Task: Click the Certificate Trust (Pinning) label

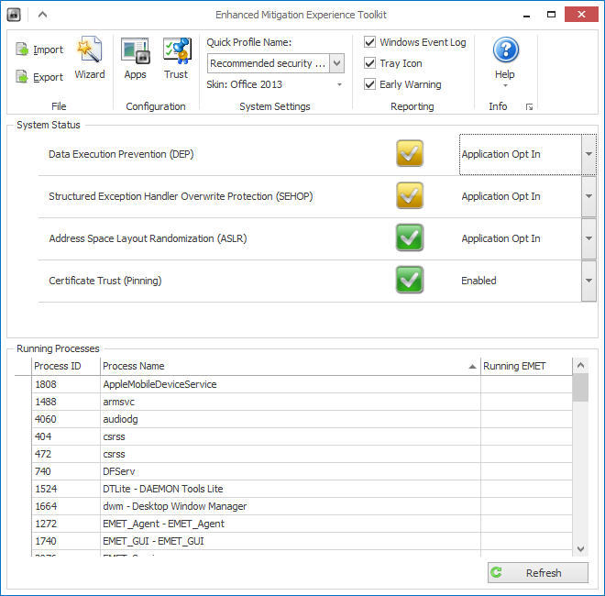Action: pyautogui.click(x=104, y=281)
